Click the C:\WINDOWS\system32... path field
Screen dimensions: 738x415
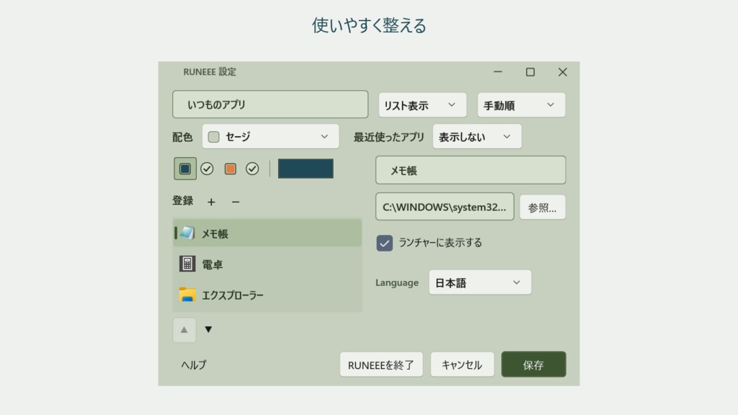pyautogui.click(x=445, y=207)
